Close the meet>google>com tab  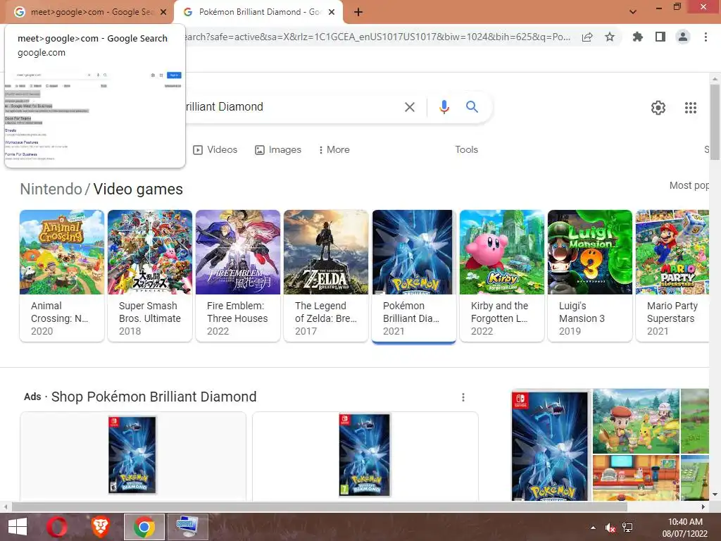(x=163, y=12)
